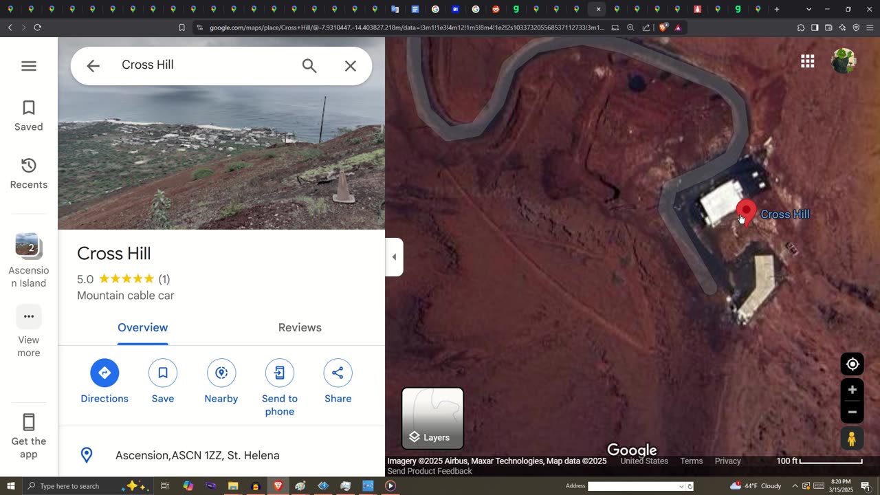Screen dimensions: 880x495
Task: Open Task View on the taskbar
Action: 165,486
